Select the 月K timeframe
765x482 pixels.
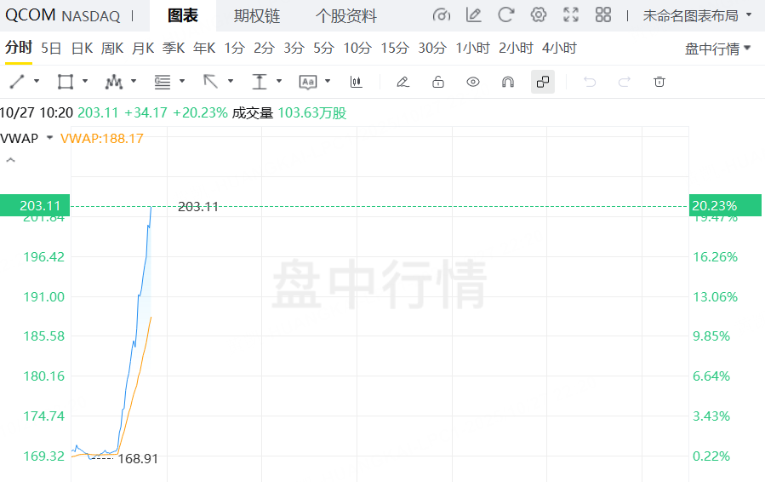click(143, 49)
